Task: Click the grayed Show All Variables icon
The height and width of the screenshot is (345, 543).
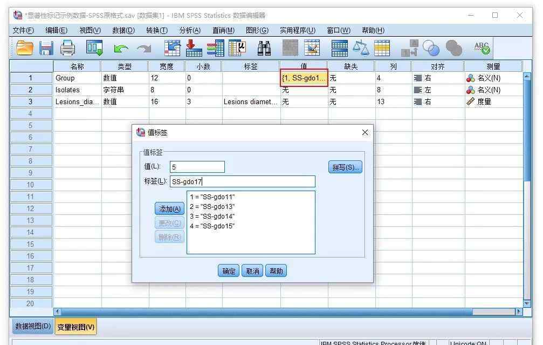Action: click(453, 48)
